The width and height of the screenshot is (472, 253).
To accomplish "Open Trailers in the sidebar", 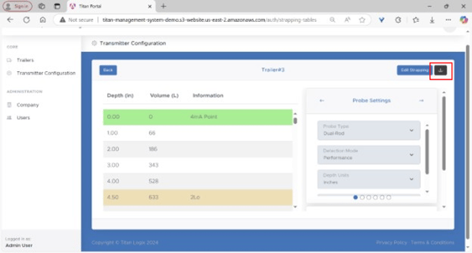I will (25, 60).
